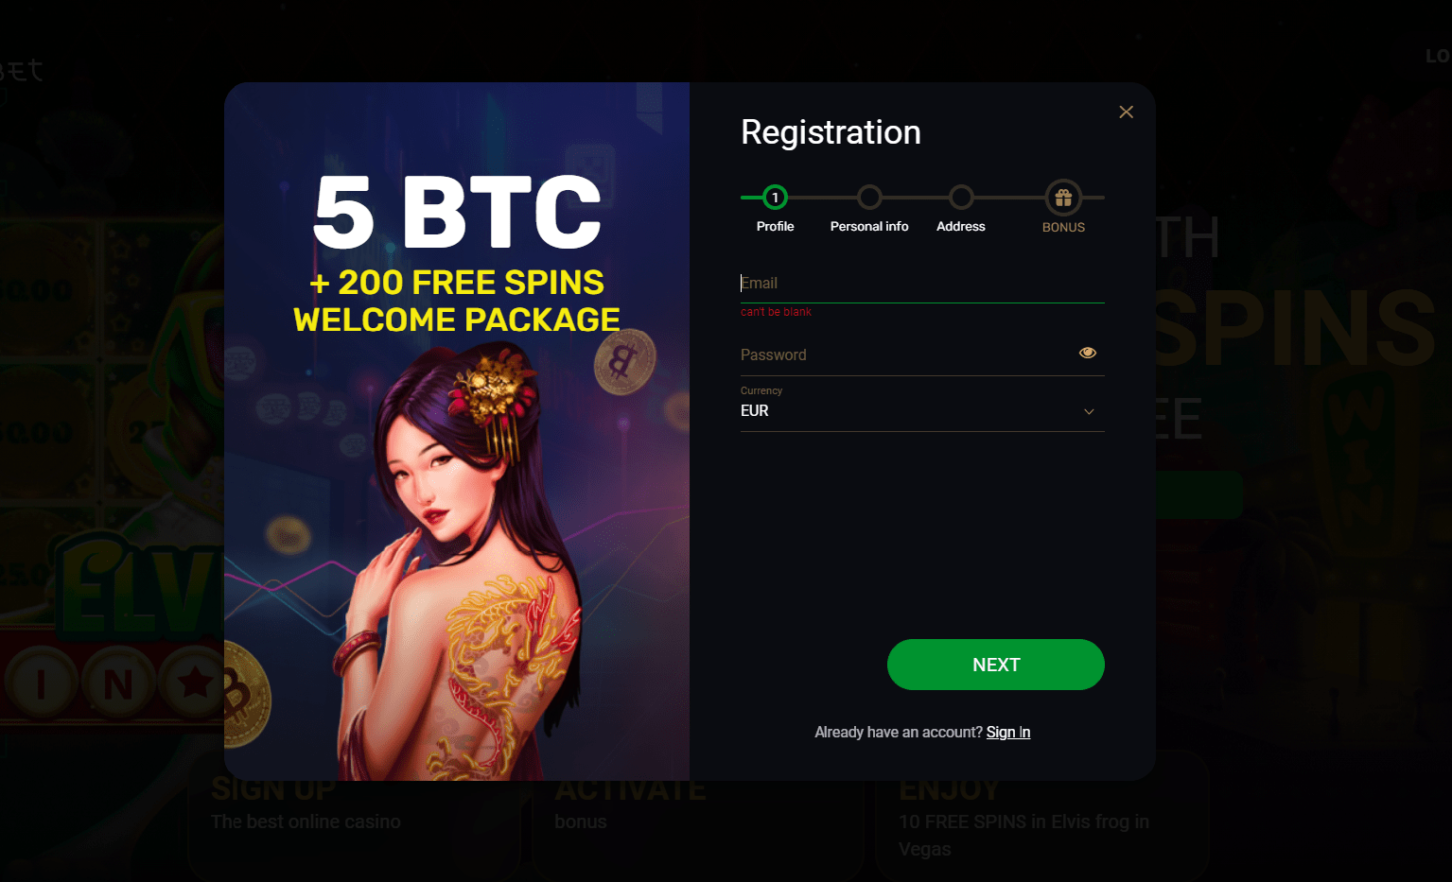Click the Bitcoin coin near the woman's hair
This screenshot has width=1452, height=882.
(x=624, y=361)
